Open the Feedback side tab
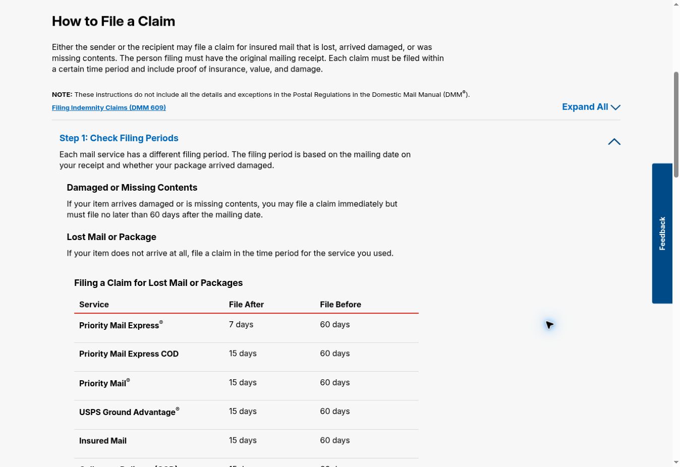Viewport: 680px width, 467px height. coord(662,233)
